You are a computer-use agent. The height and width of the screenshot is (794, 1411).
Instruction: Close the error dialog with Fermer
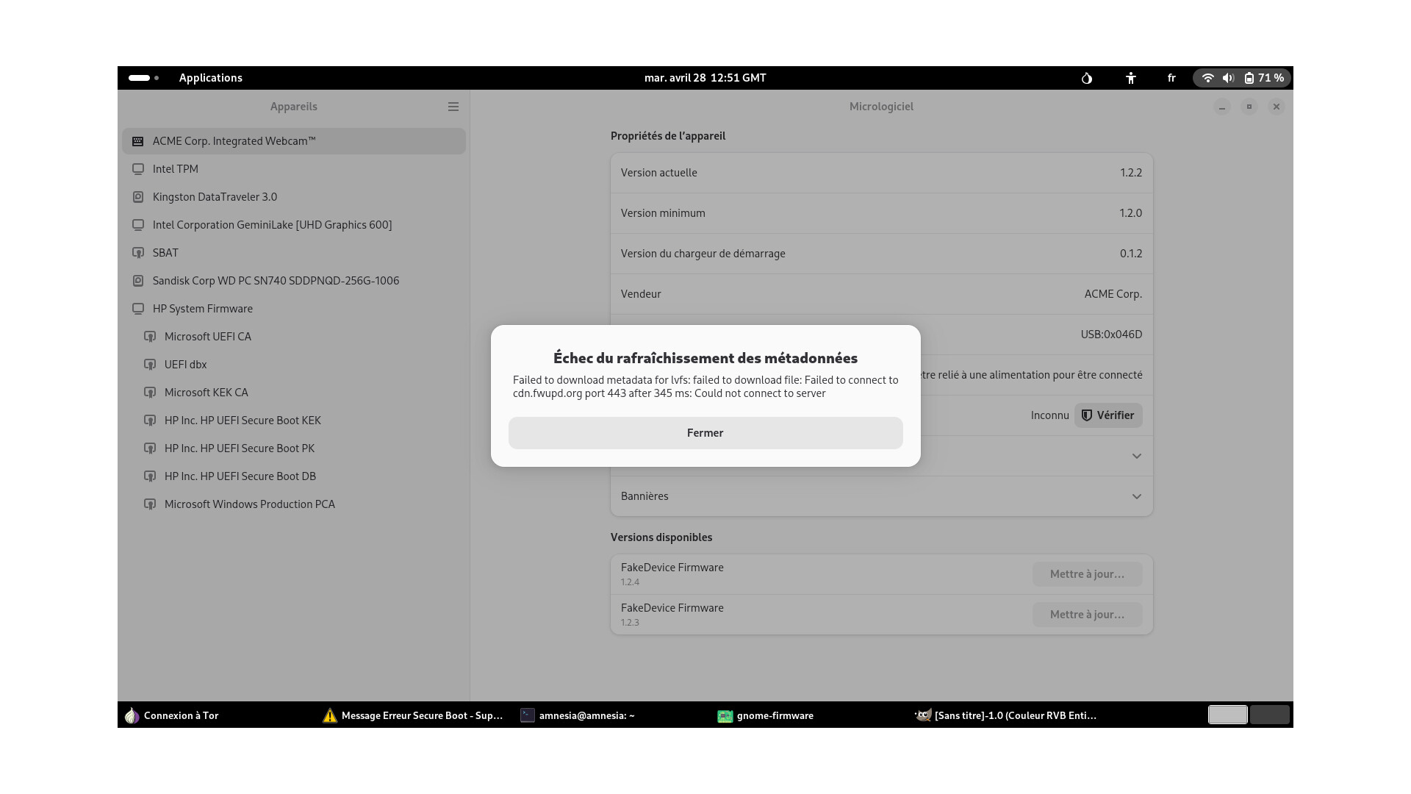705,433
